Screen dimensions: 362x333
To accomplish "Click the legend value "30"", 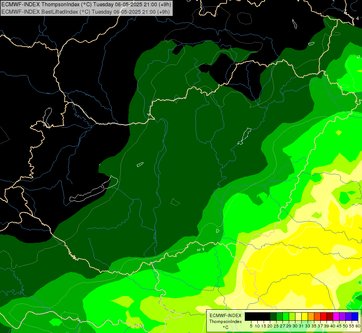I will click(295, 326).
